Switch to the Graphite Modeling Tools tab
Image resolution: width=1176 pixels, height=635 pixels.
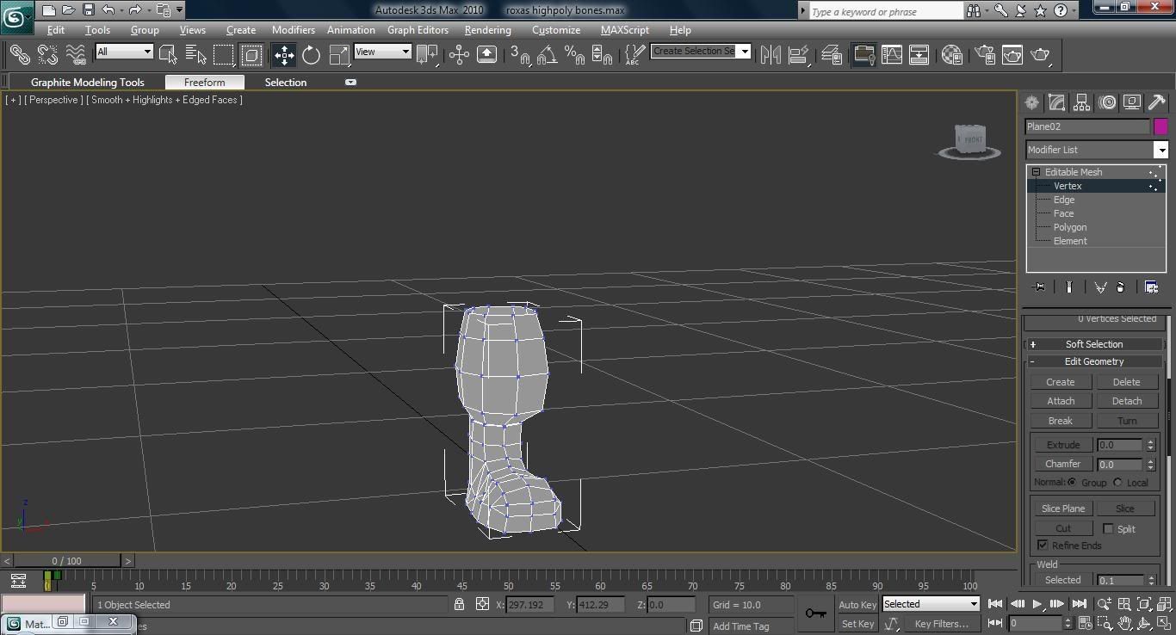(x=88, y=83)
